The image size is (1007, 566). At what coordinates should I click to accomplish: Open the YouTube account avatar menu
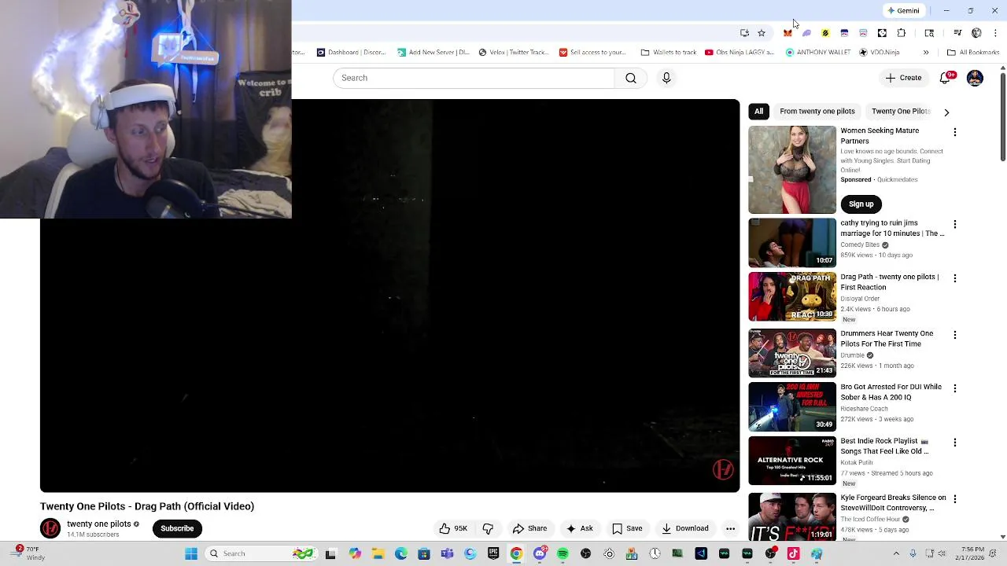(x=975, y=78)
